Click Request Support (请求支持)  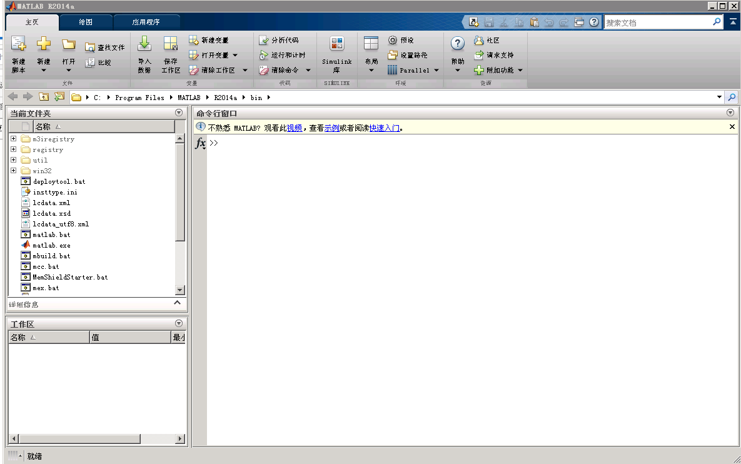(x=494, y=55)
